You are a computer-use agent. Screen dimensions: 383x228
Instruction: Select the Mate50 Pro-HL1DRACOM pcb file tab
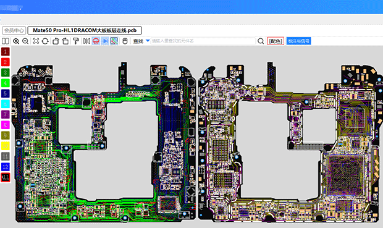tap(85, 30)
